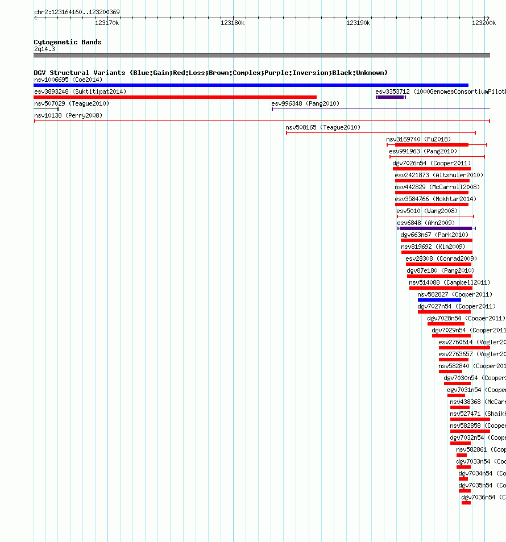Select dgv7033n54 label

[481, 461]
